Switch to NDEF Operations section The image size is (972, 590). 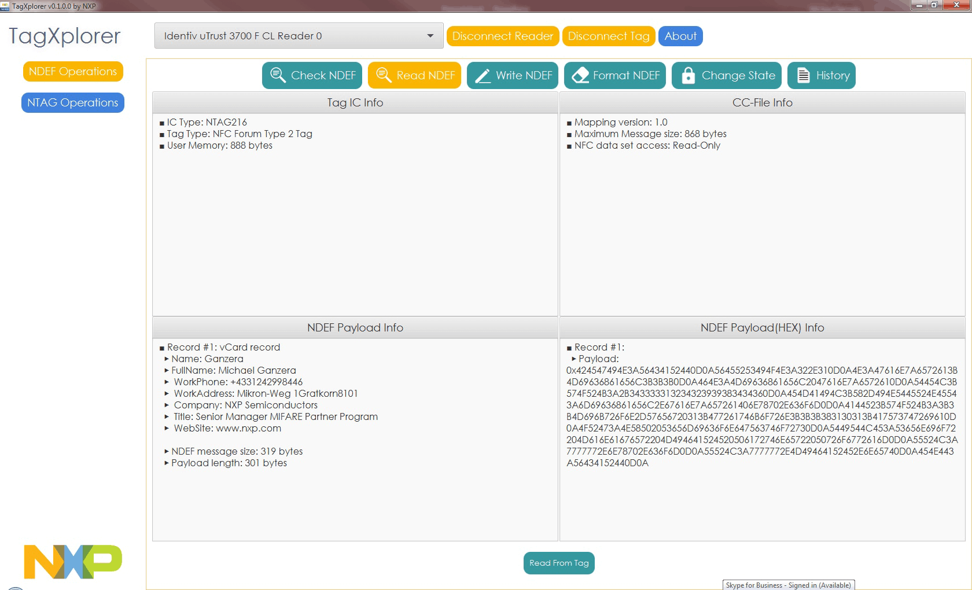(73, 72)
